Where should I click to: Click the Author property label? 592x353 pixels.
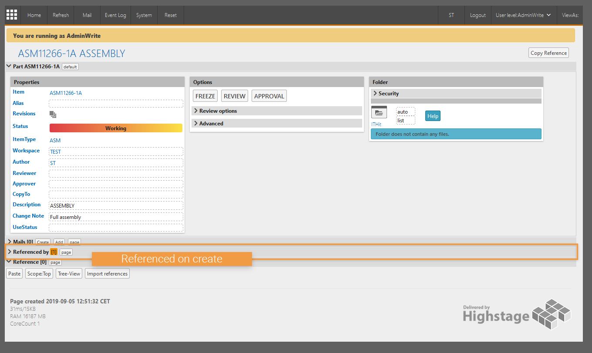(x=21, y=162)
